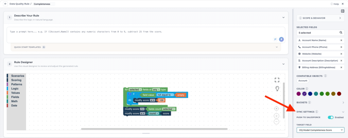Zoom in the designer canvas
Screen dimensions: 348x138
276,116
